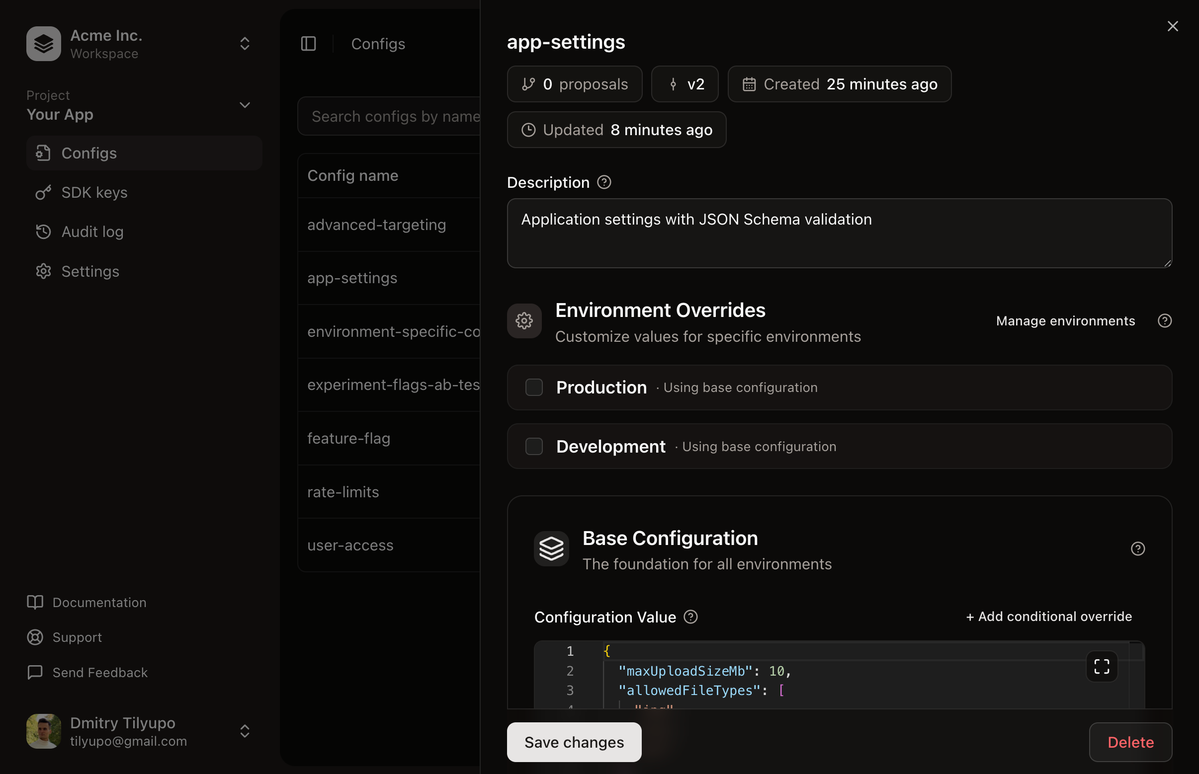1199x774 pixels.
Task: Expand the Your App project selector
Action: coord(245,104)
